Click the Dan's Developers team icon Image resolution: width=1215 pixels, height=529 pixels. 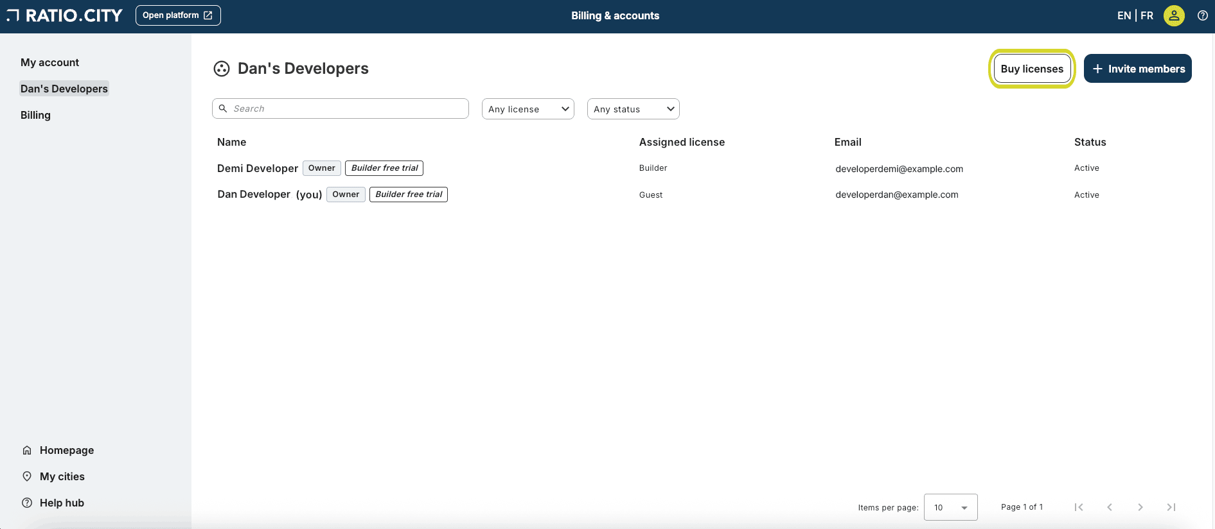pyautogui.click(x=222, y=69)
